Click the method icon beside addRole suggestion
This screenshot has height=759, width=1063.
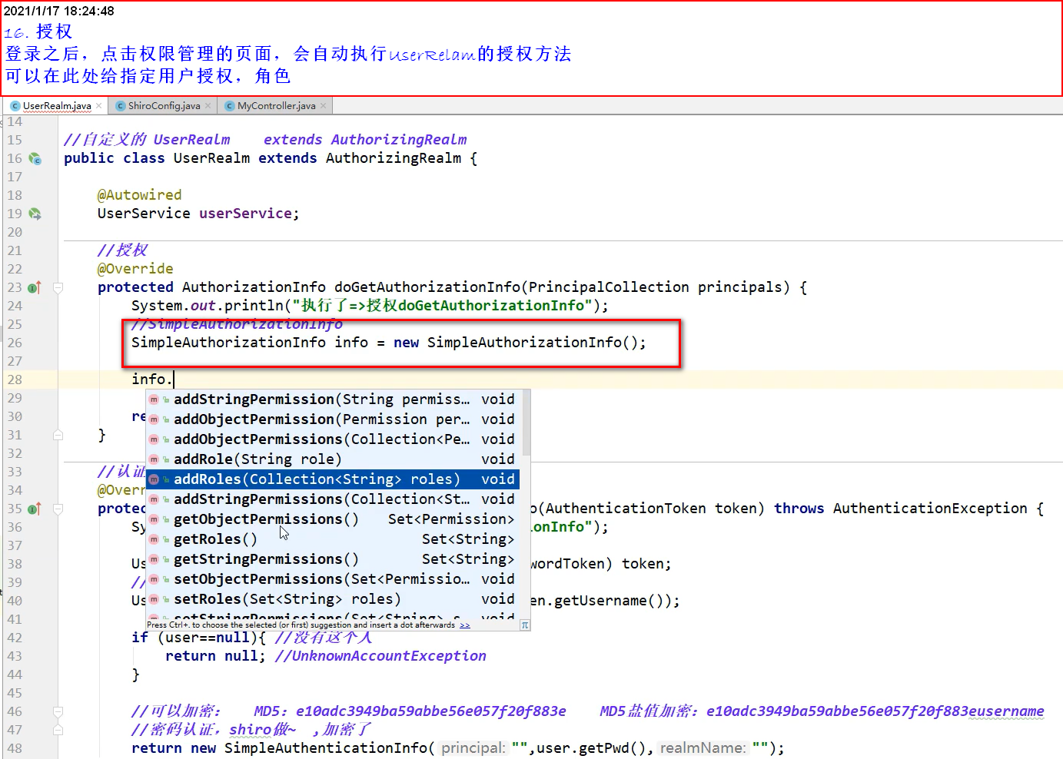154,459
